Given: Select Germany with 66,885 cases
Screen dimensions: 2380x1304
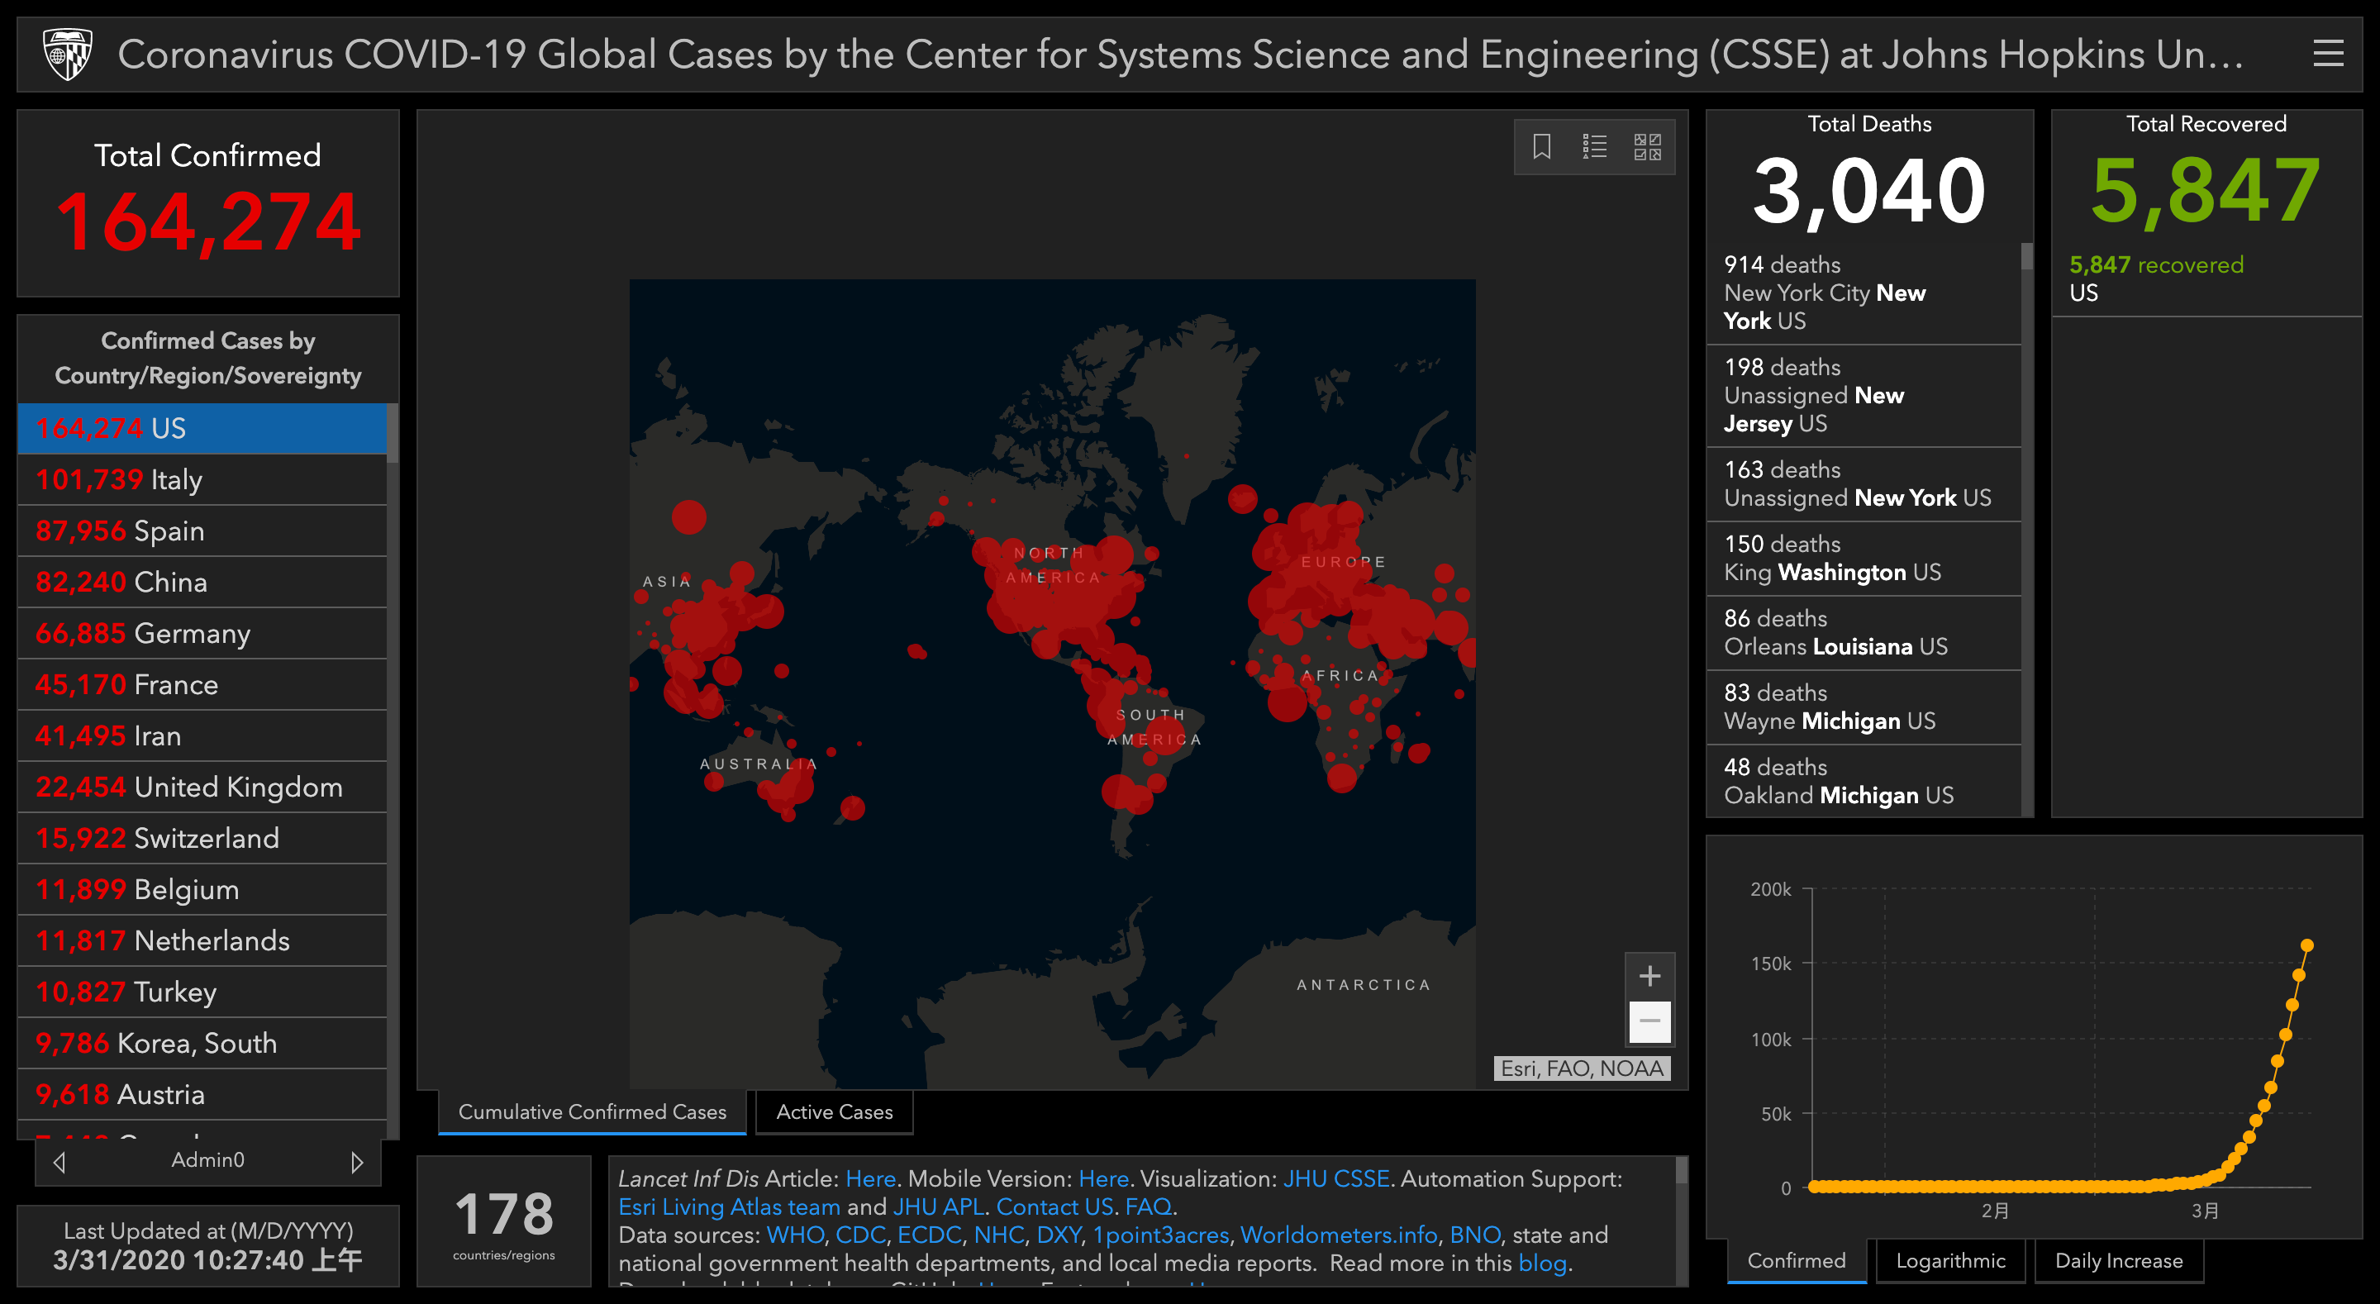Looking at the screenshot, I should (202, 633).
